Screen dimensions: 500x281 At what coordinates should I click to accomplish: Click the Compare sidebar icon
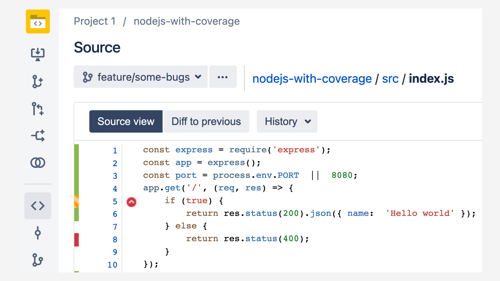[x=38, y=163]
